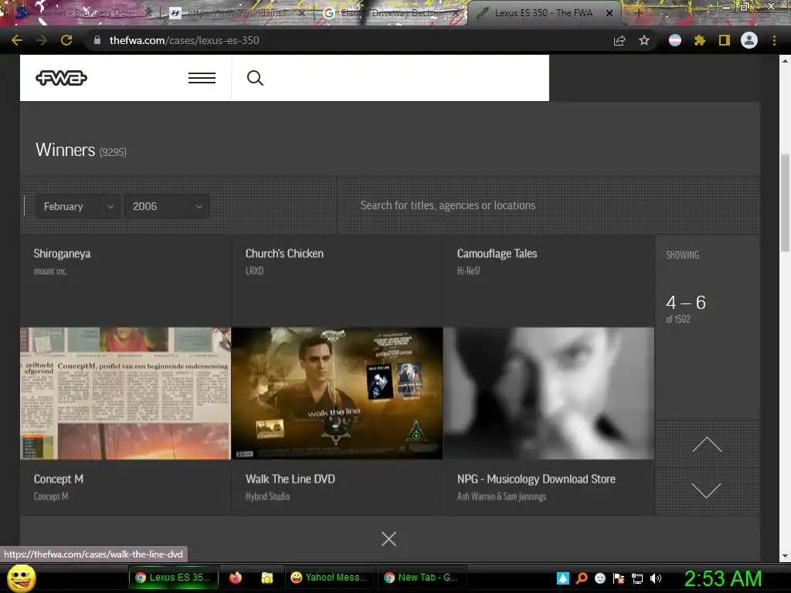Click the Hi-ReS! agency name
Screen dimensions: 791x593
pos(469,271)
